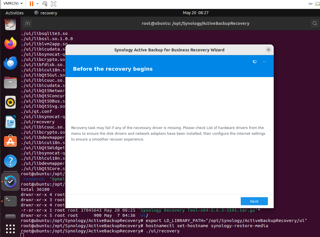Open the disk utility icon atop the dock
Viewport: 320px width, 237px height.
coord(10,24)
